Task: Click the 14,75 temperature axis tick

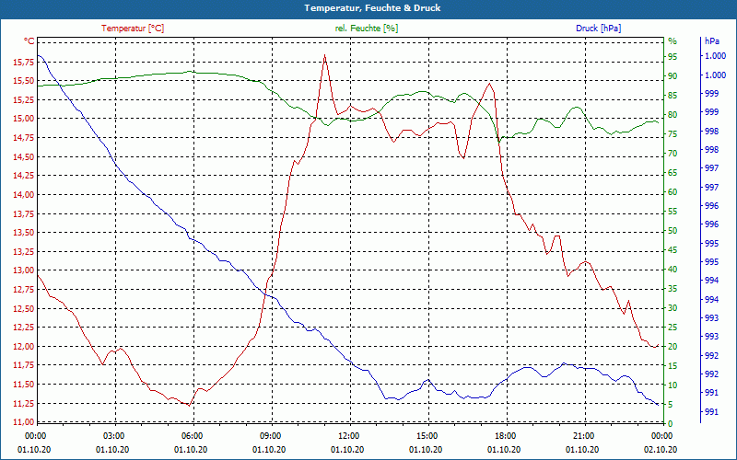Action: (x=24, y=137)
